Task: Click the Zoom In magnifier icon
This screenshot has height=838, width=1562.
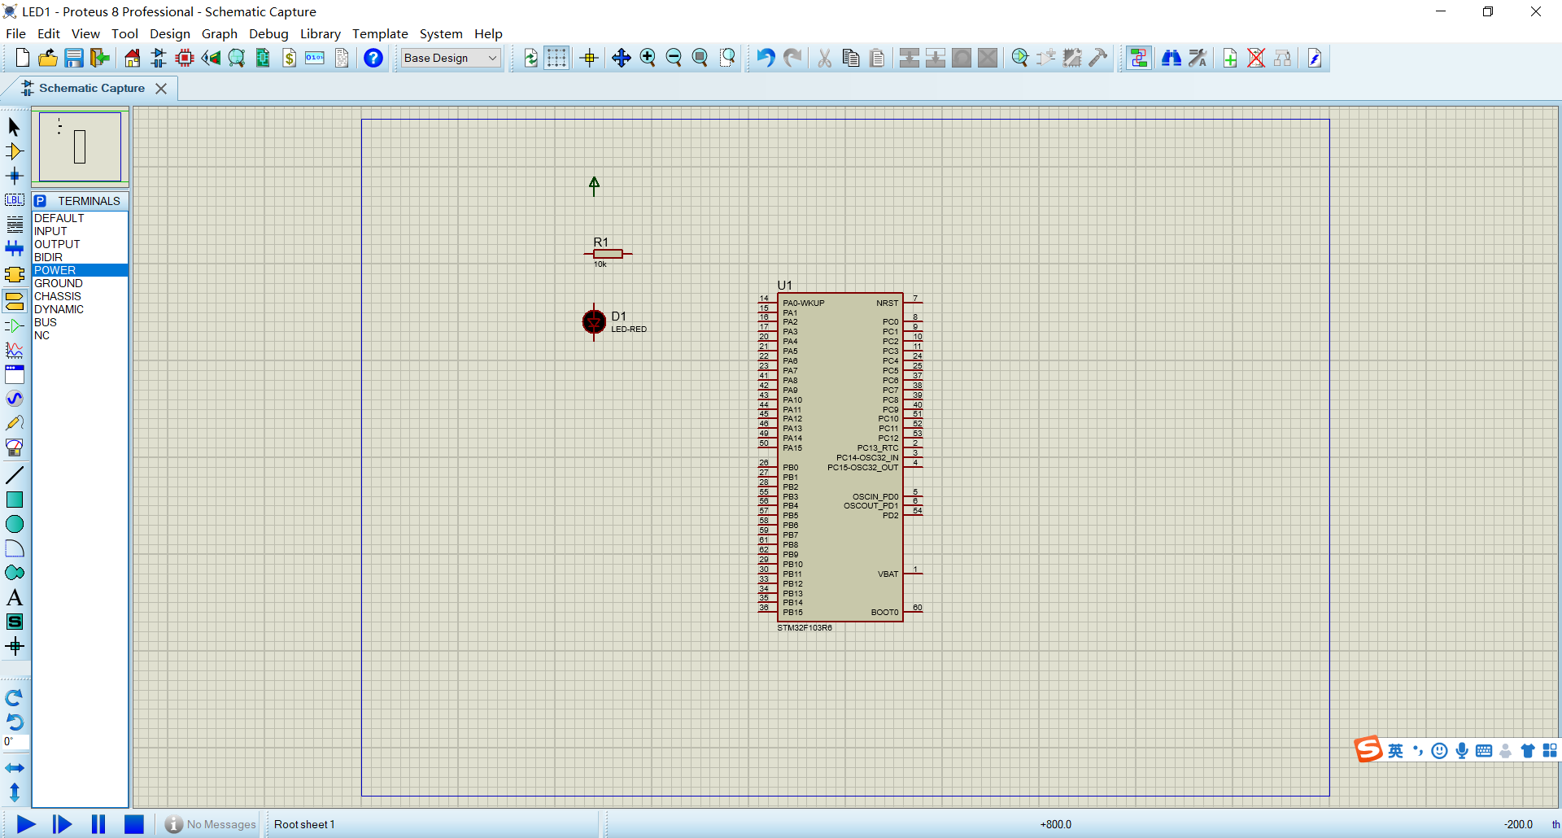Action: click(648, 58)
